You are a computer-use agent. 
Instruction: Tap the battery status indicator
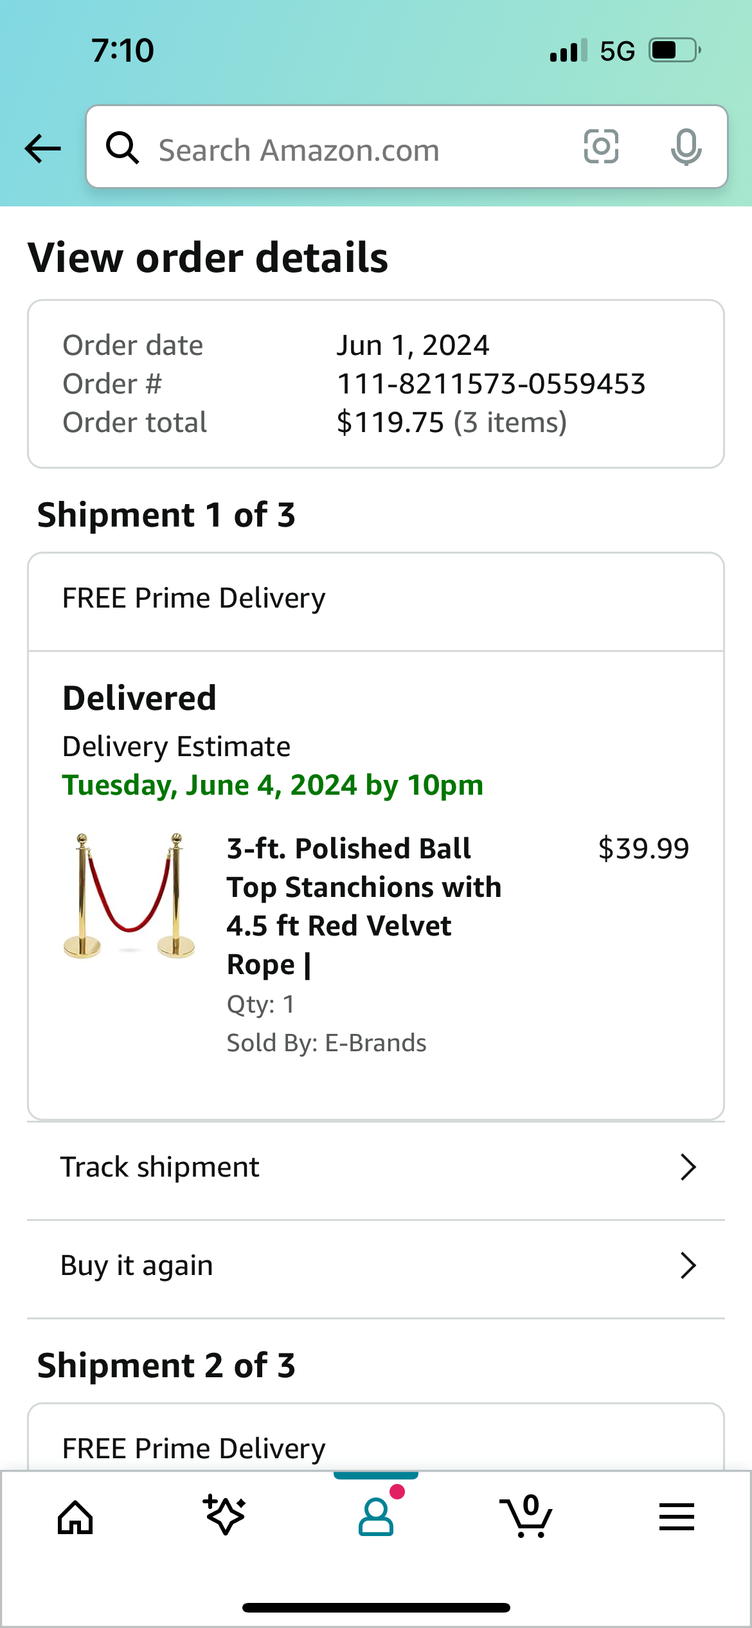click(x=674, y=50)
